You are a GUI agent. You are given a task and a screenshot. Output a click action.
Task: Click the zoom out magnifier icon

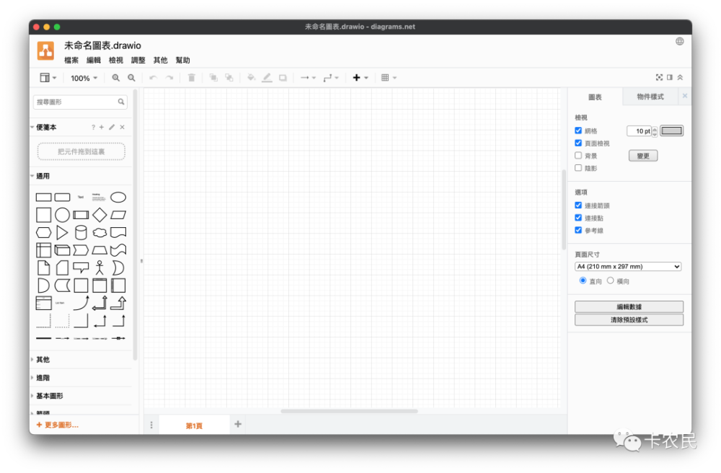coord(131,78)
